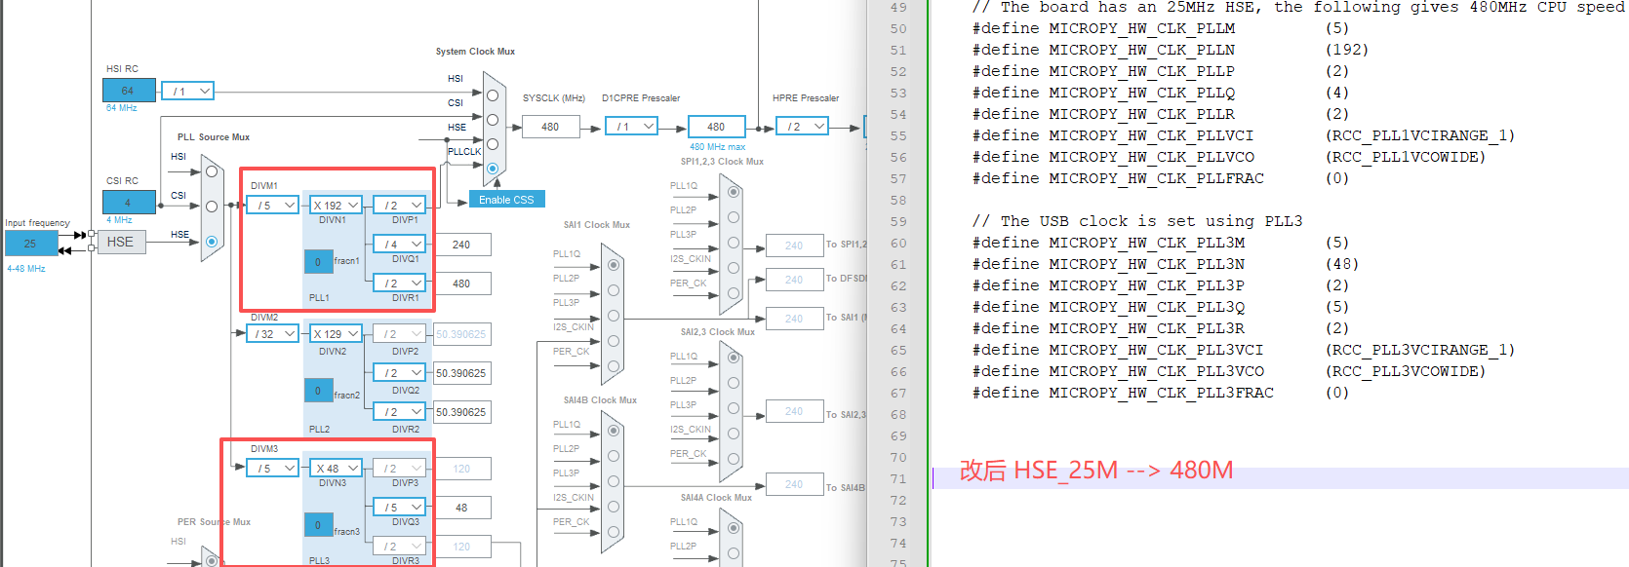Open the HSI RC /1 divider dropdown
Screen dimensions: 1629x567
187,92
